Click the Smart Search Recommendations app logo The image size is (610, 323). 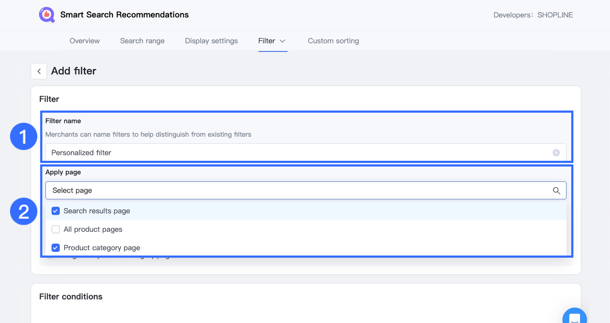(x=47, y=15)
